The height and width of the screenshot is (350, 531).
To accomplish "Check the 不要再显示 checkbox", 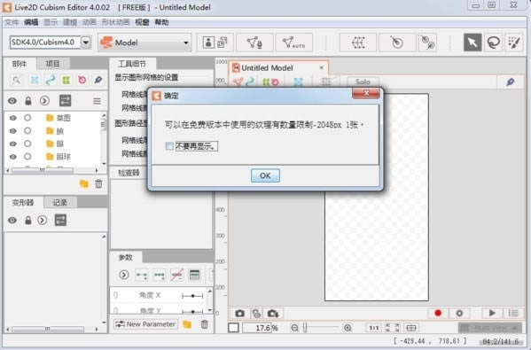I will pyautogui.click(x=169, y=146).
